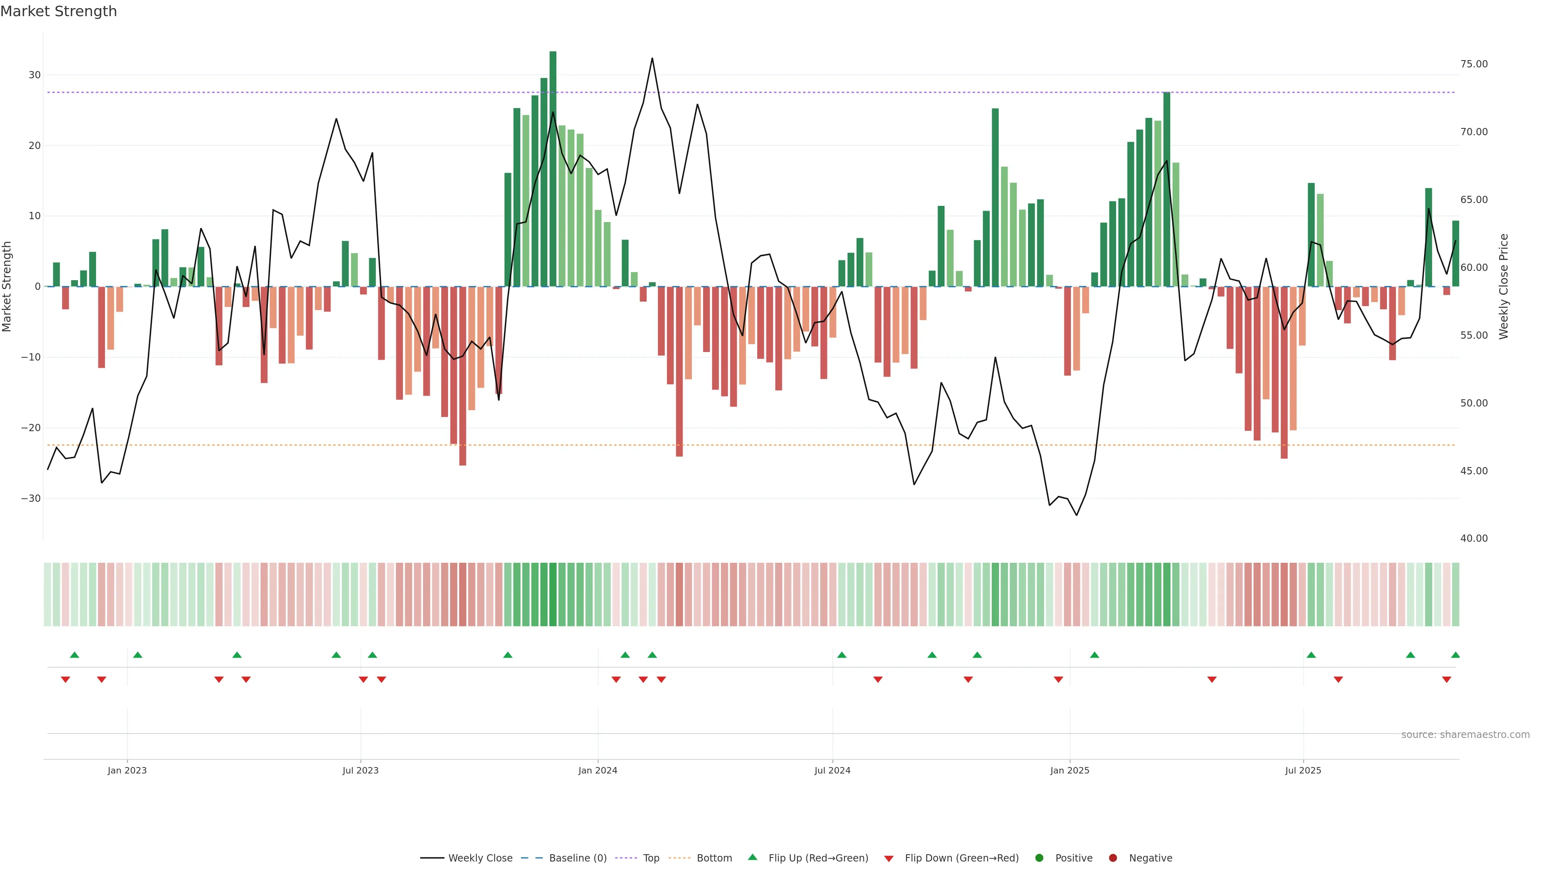
Task: Click the rightmost green flip-up triangle marker
Action: click(1455, 655)
